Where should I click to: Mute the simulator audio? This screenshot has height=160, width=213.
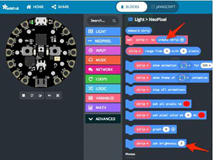pos(49,95)
